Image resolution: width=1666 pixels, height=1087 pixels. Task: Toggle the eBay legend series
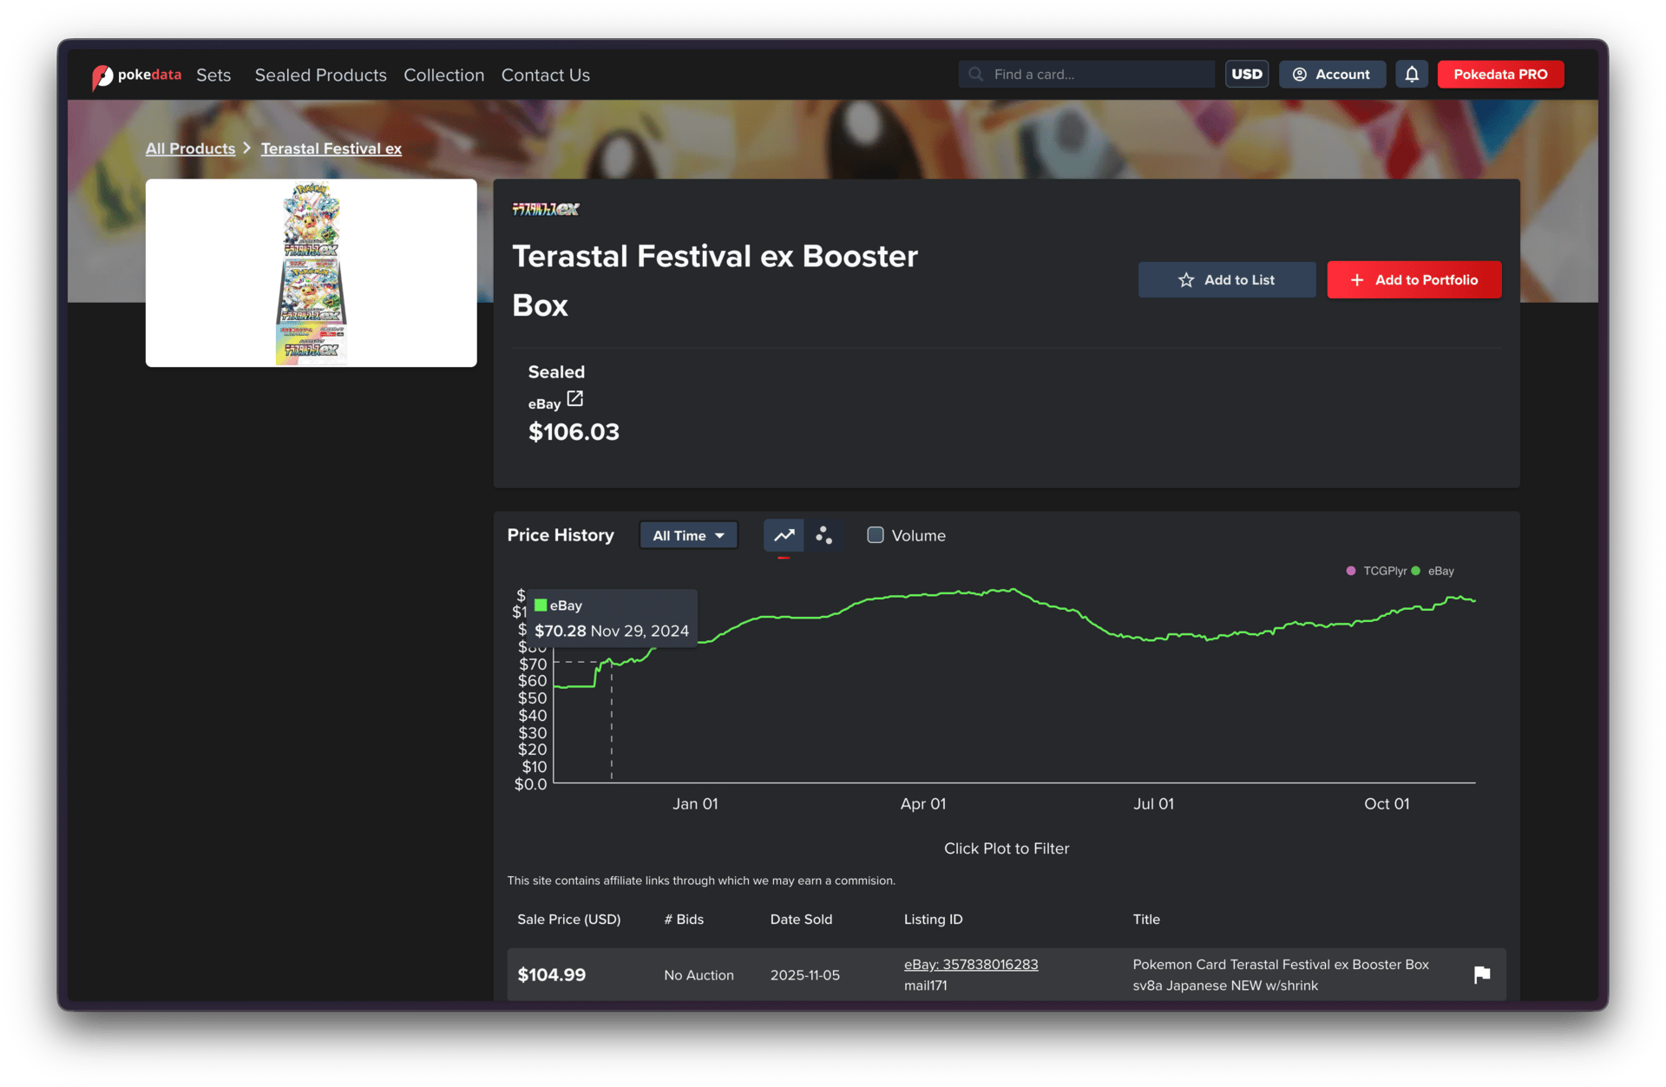coord(1433,571)
